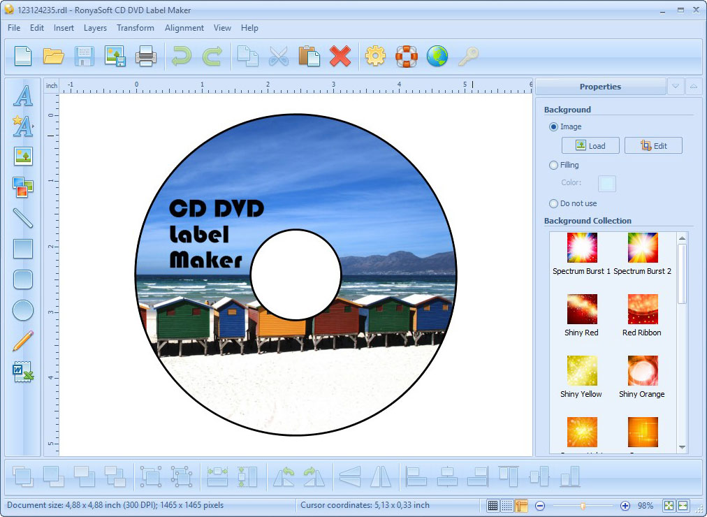Screen dimensions: 707x517
Task: Export label as image via toolbar icon
Action: click(115, 57)
